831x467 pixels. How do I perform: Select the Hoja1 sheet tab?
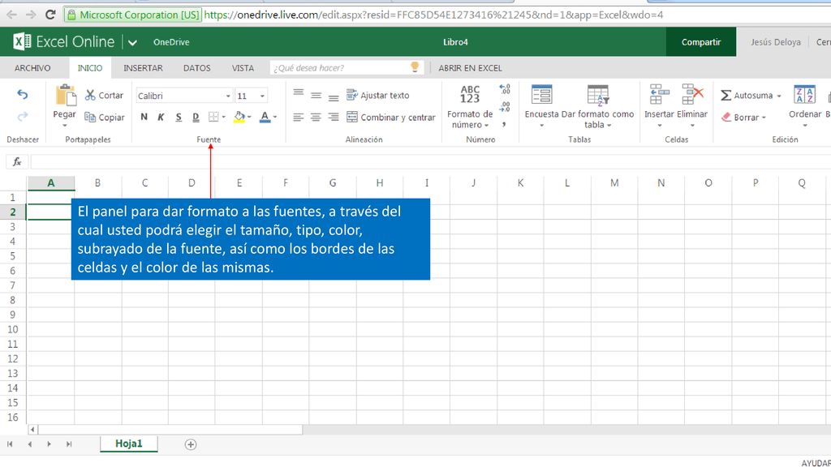click(x=129, y=443)
